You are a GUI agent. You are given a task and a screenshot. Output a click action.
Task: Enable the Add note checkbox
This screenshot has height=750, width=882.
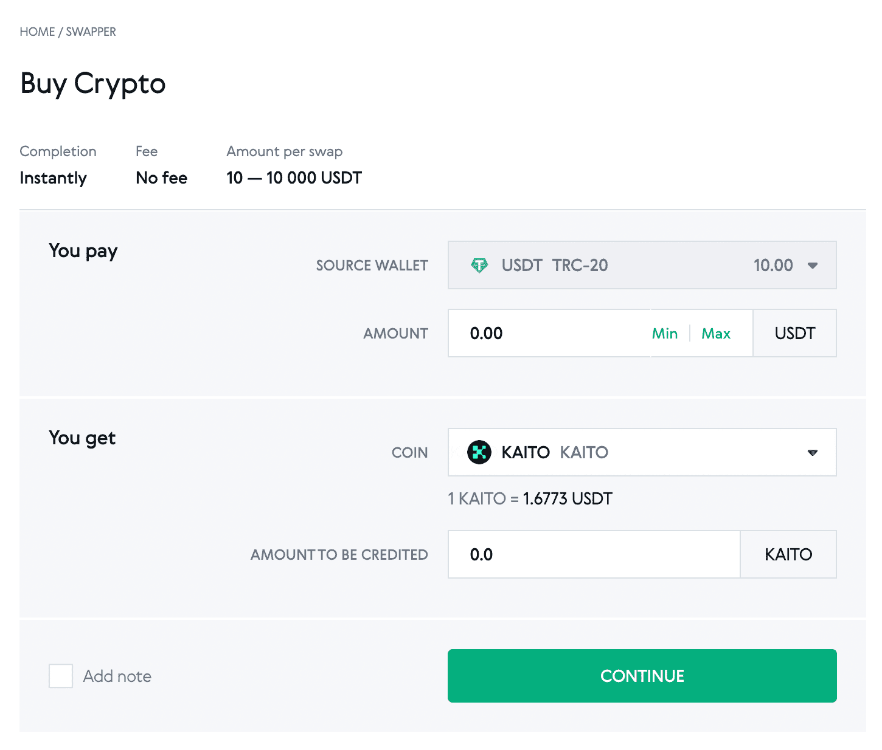click(x=60, y=676)
